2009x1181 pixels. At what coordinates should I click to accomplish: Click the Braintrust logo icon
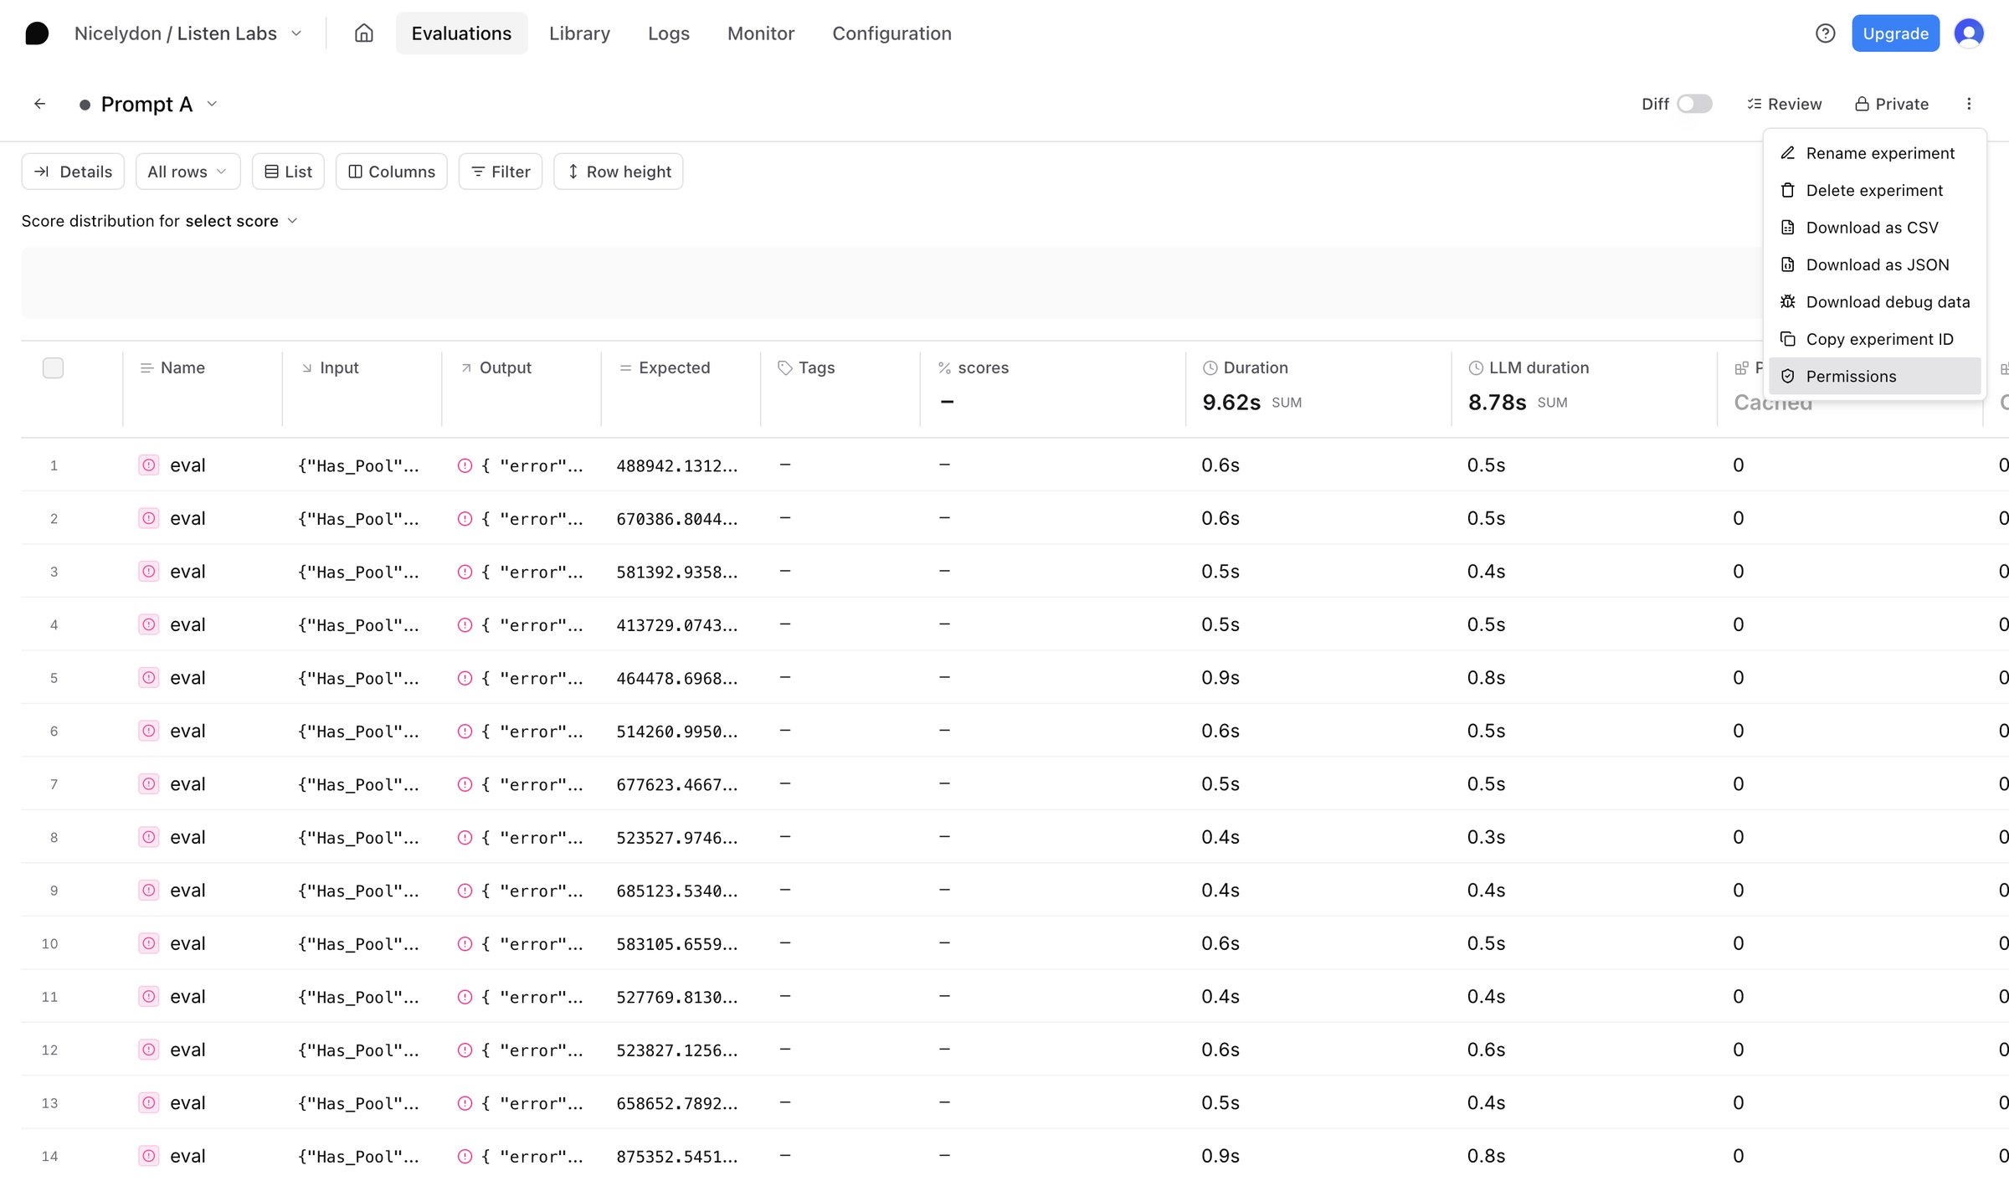click(x=37, y=33)
